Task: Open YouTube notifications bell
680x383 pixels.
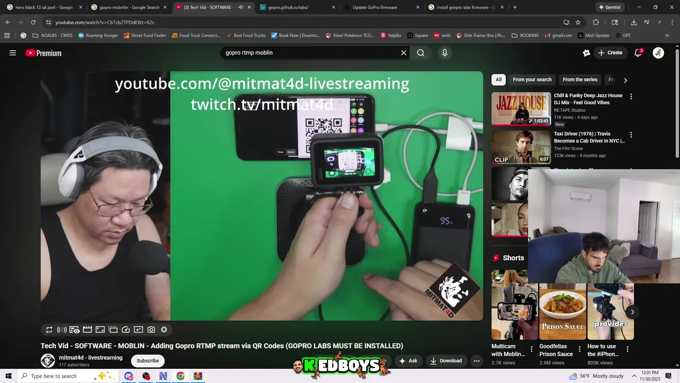Action: [639, 53]
